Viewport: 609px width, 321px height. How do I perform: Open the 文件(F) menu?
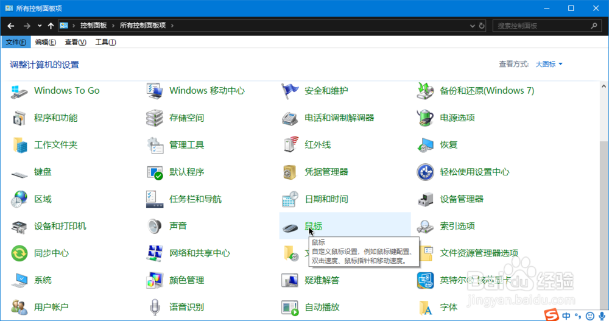pyautogui.click(x=16, y=42)
